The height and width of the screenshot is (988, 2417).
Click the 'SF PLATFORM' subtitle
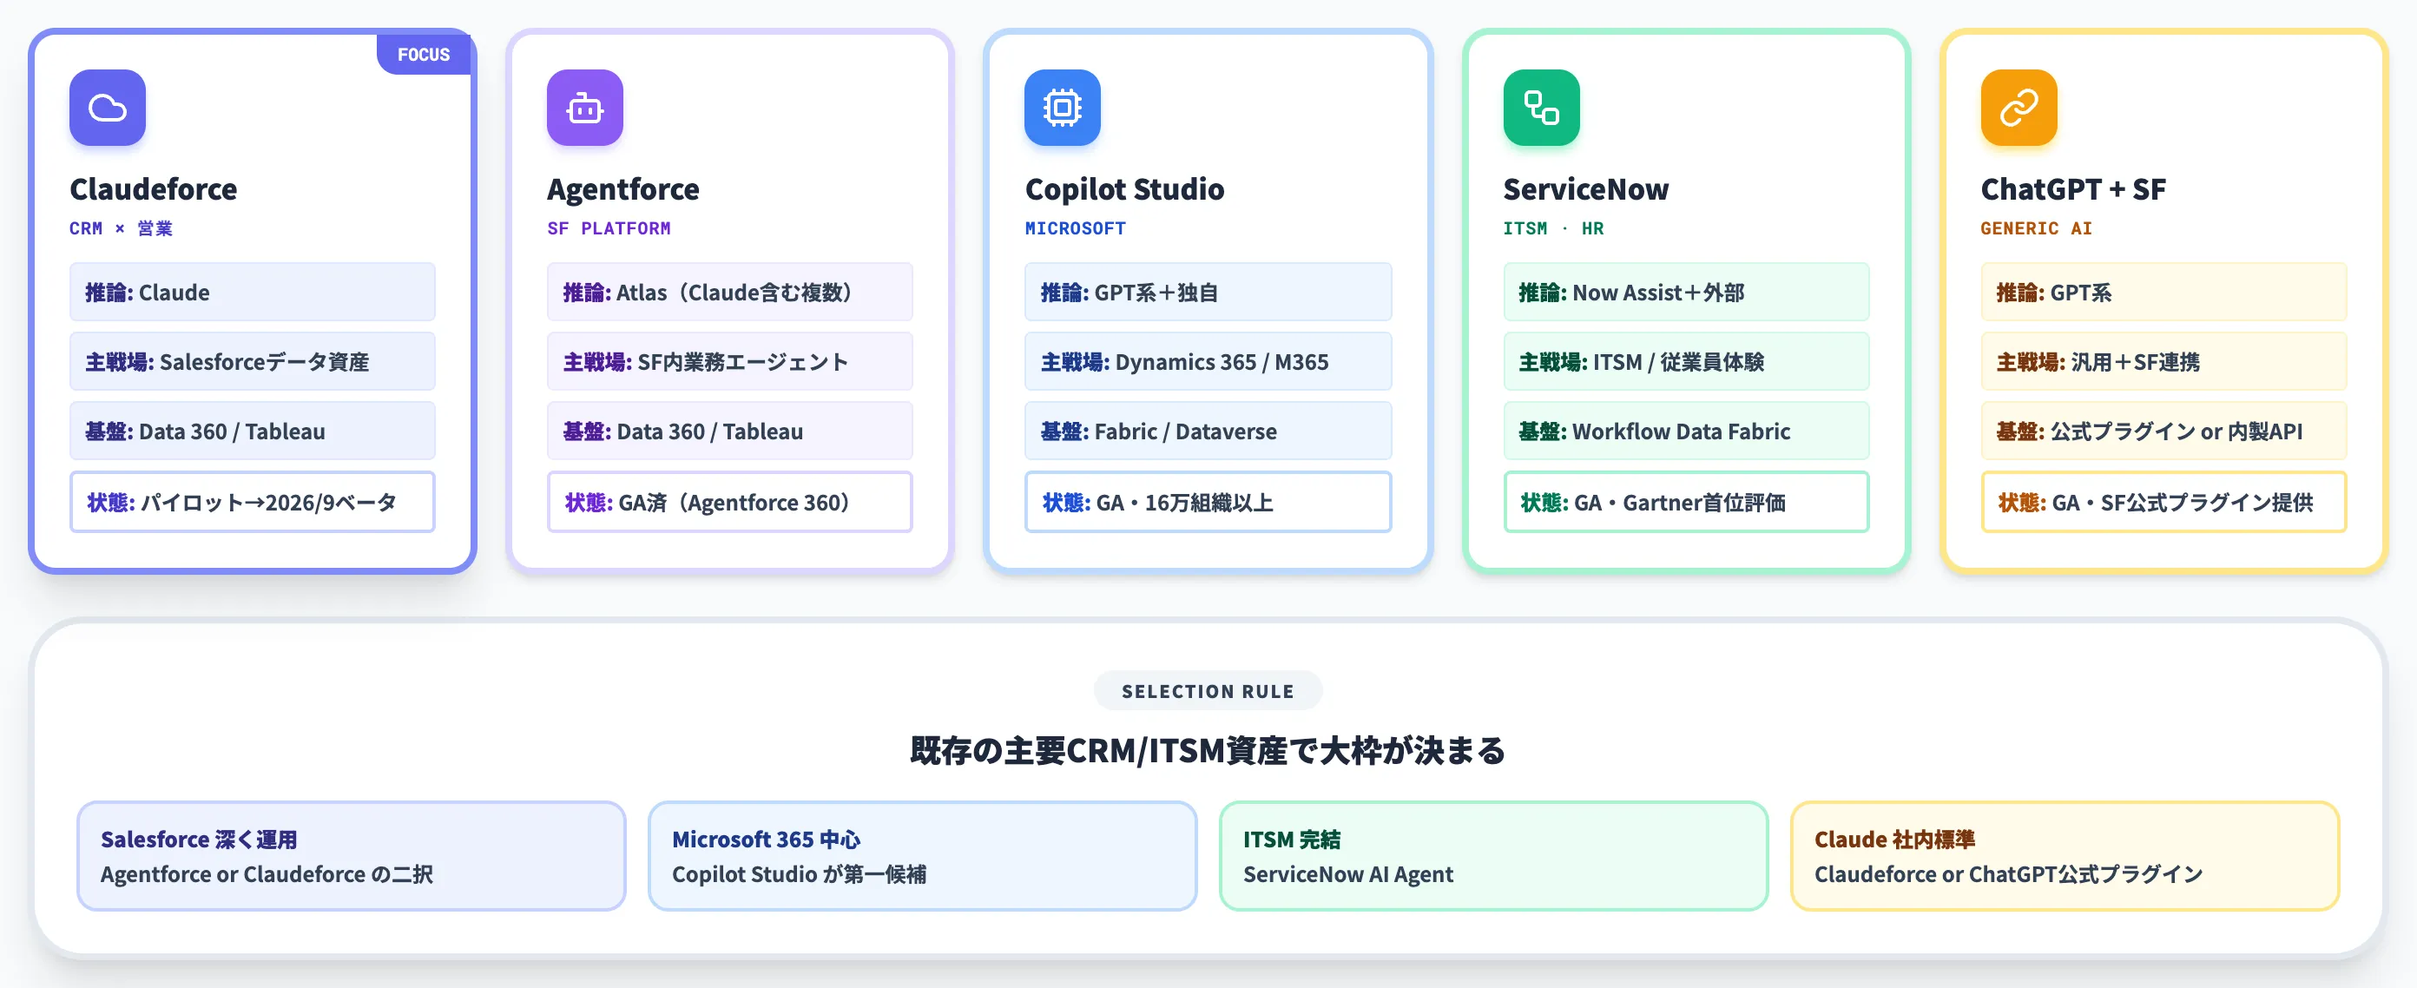point(609,228)
